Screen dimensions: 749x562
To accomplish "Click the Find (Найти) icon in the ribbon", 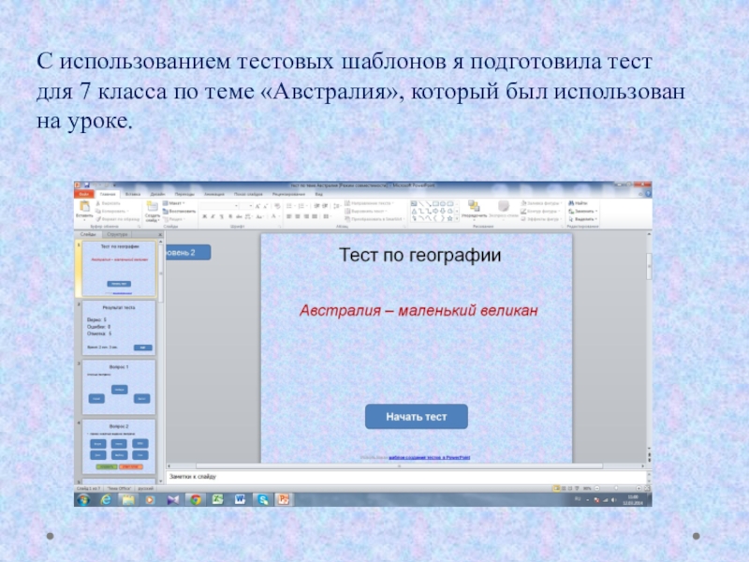I will 580,202.
